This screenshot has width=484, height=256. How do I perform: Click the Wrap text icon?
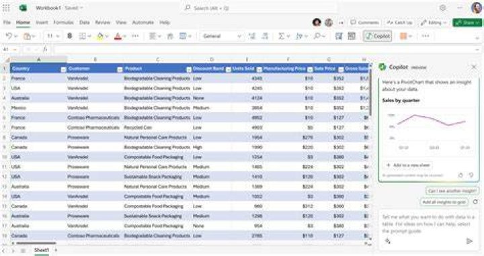(x=170, y=36)
